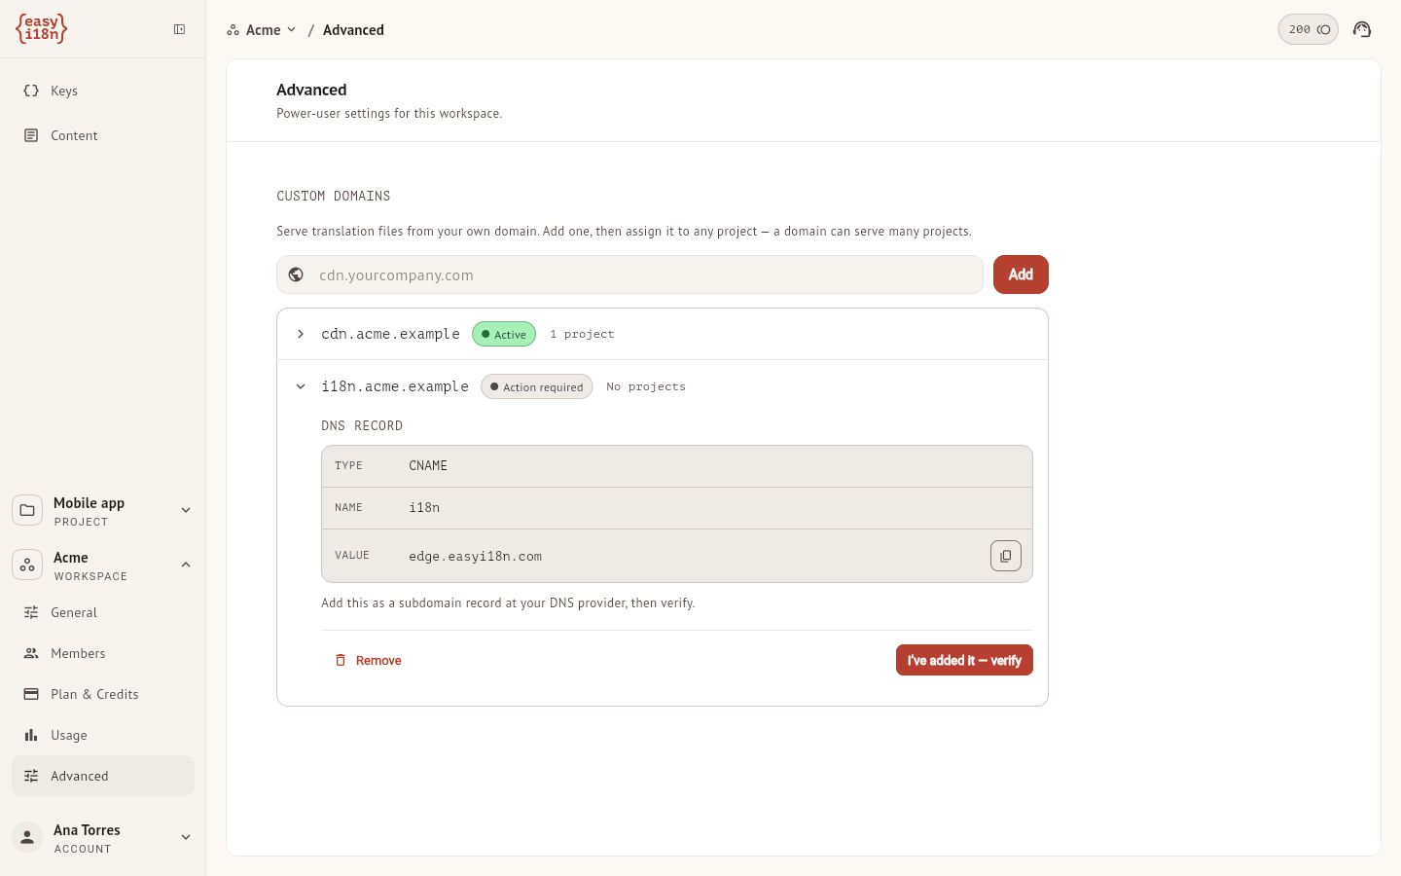Click the General sliders icon
This screenshot has width=1401, height=876.
pyautogui.click(x=31, y=612)
